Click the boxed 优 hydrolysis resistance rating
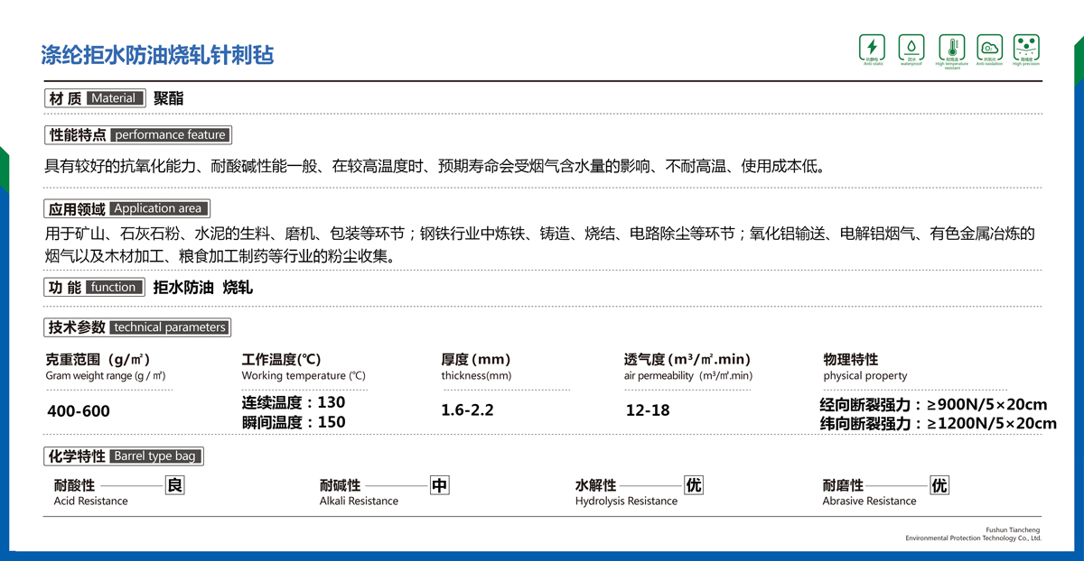 pyautogui.click(x=694, y=486)
